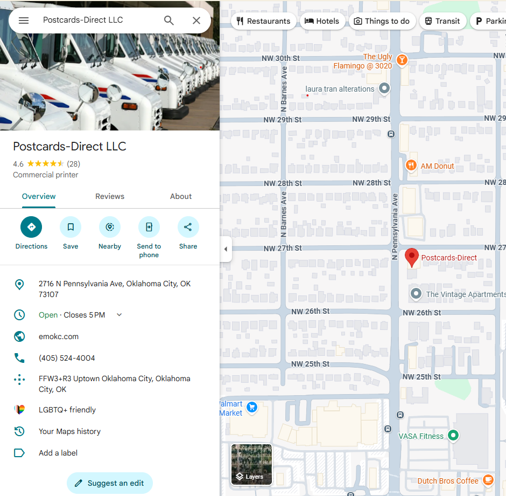Click the Parking chip
Viewport: 506px width, 496px height.
click(488, 21)
